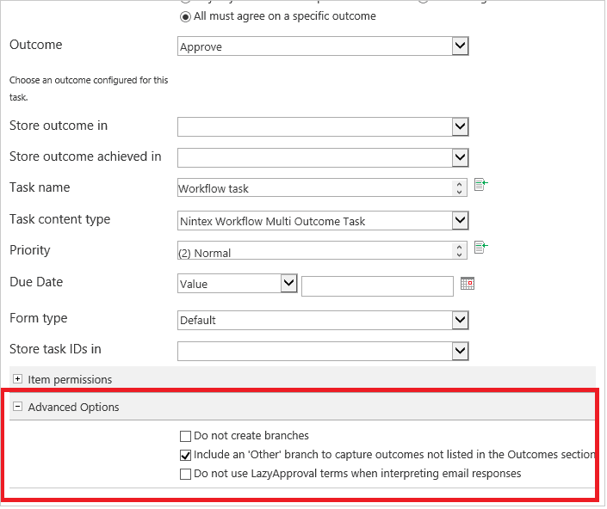Open Store task IDs in dropdown
Viewport: 607px width, 509px height.
[323, 351]
